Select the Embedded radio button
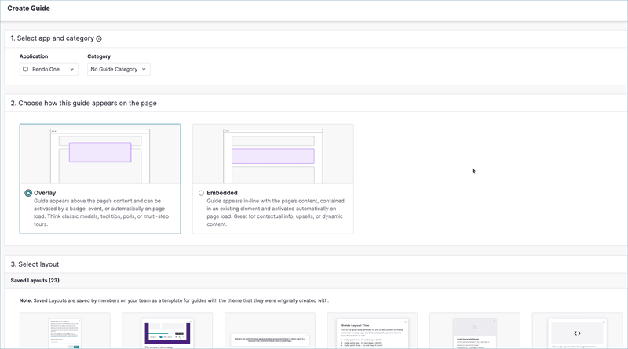628x349 pixels. click(x=201, y=193)
